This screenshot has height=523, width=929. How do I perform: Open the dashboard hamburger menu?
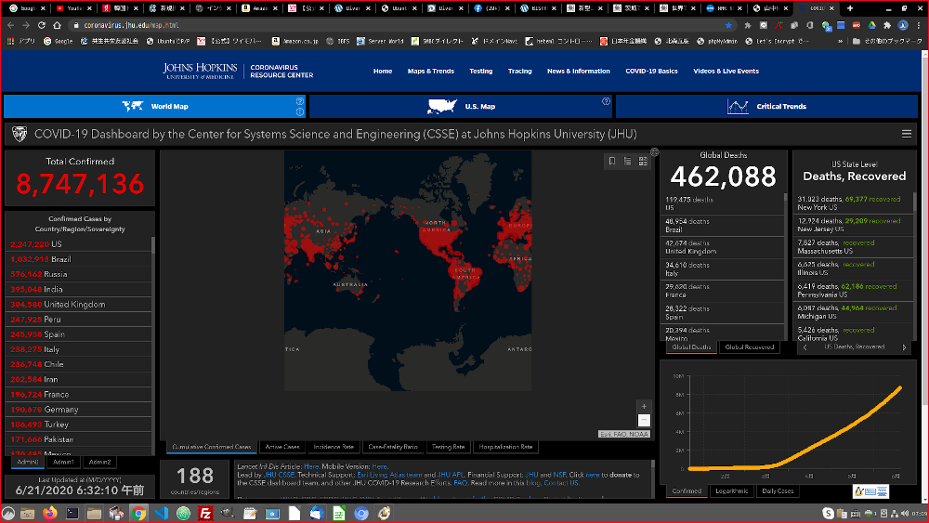[x=907, y=134]
